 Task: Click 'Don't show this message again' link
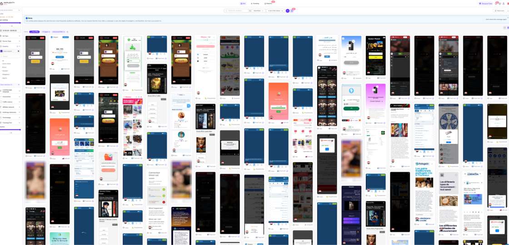496,20
